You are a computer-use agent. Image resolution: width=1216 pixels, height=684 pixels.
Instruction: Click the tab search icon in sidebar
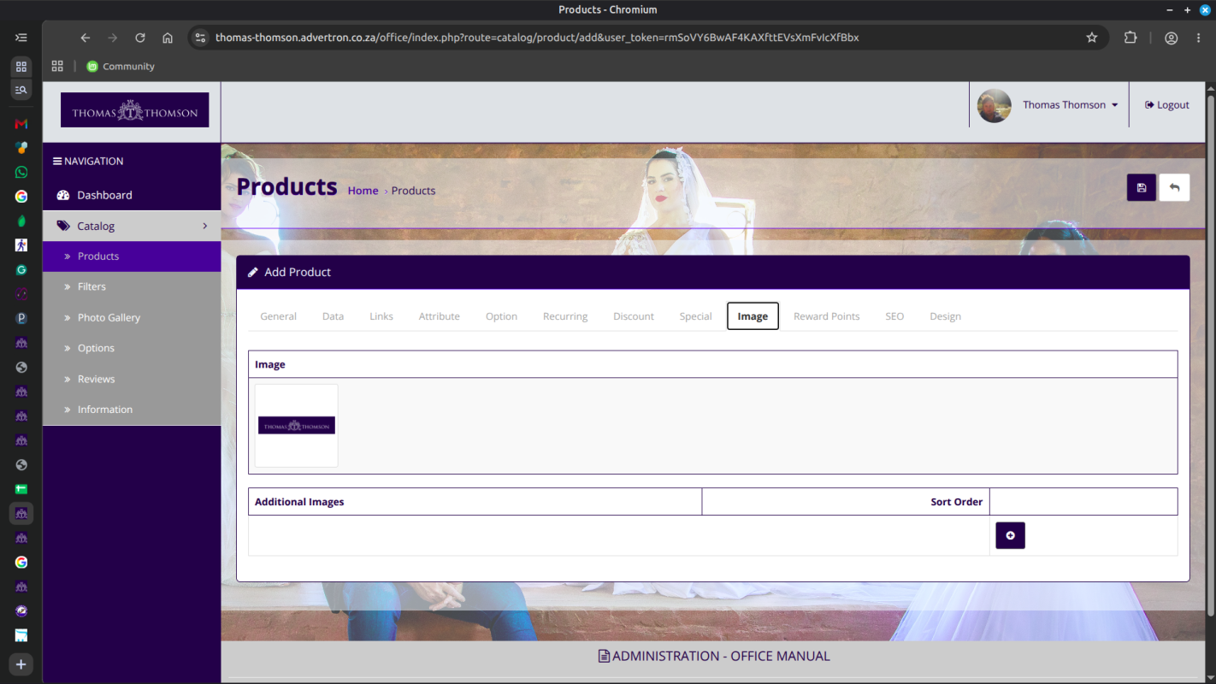pos(21,89)
